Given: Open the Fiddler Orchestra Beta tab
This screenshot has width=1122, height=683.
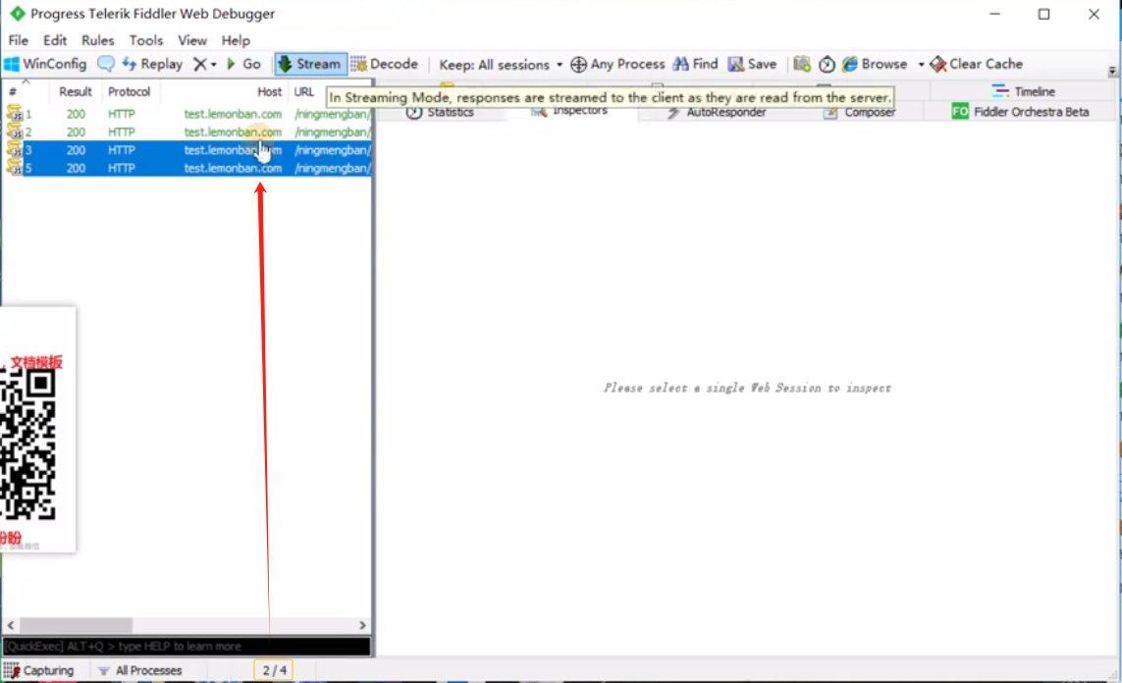Looking at the screenshot, I should pos(1021,112).
